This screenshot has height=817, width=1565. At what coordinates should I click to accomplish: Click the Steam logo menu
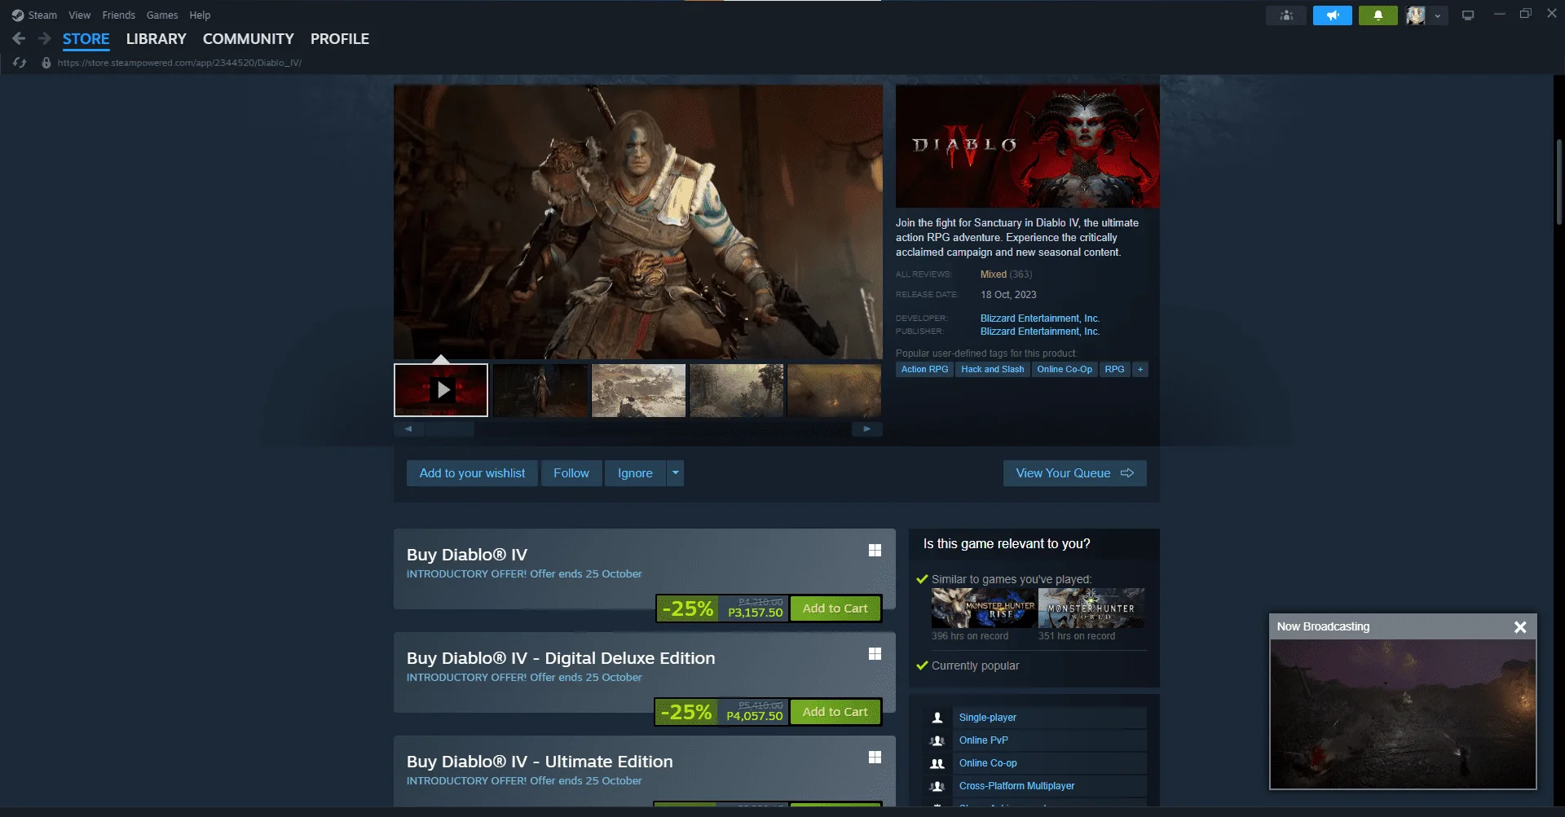point(18,15)
